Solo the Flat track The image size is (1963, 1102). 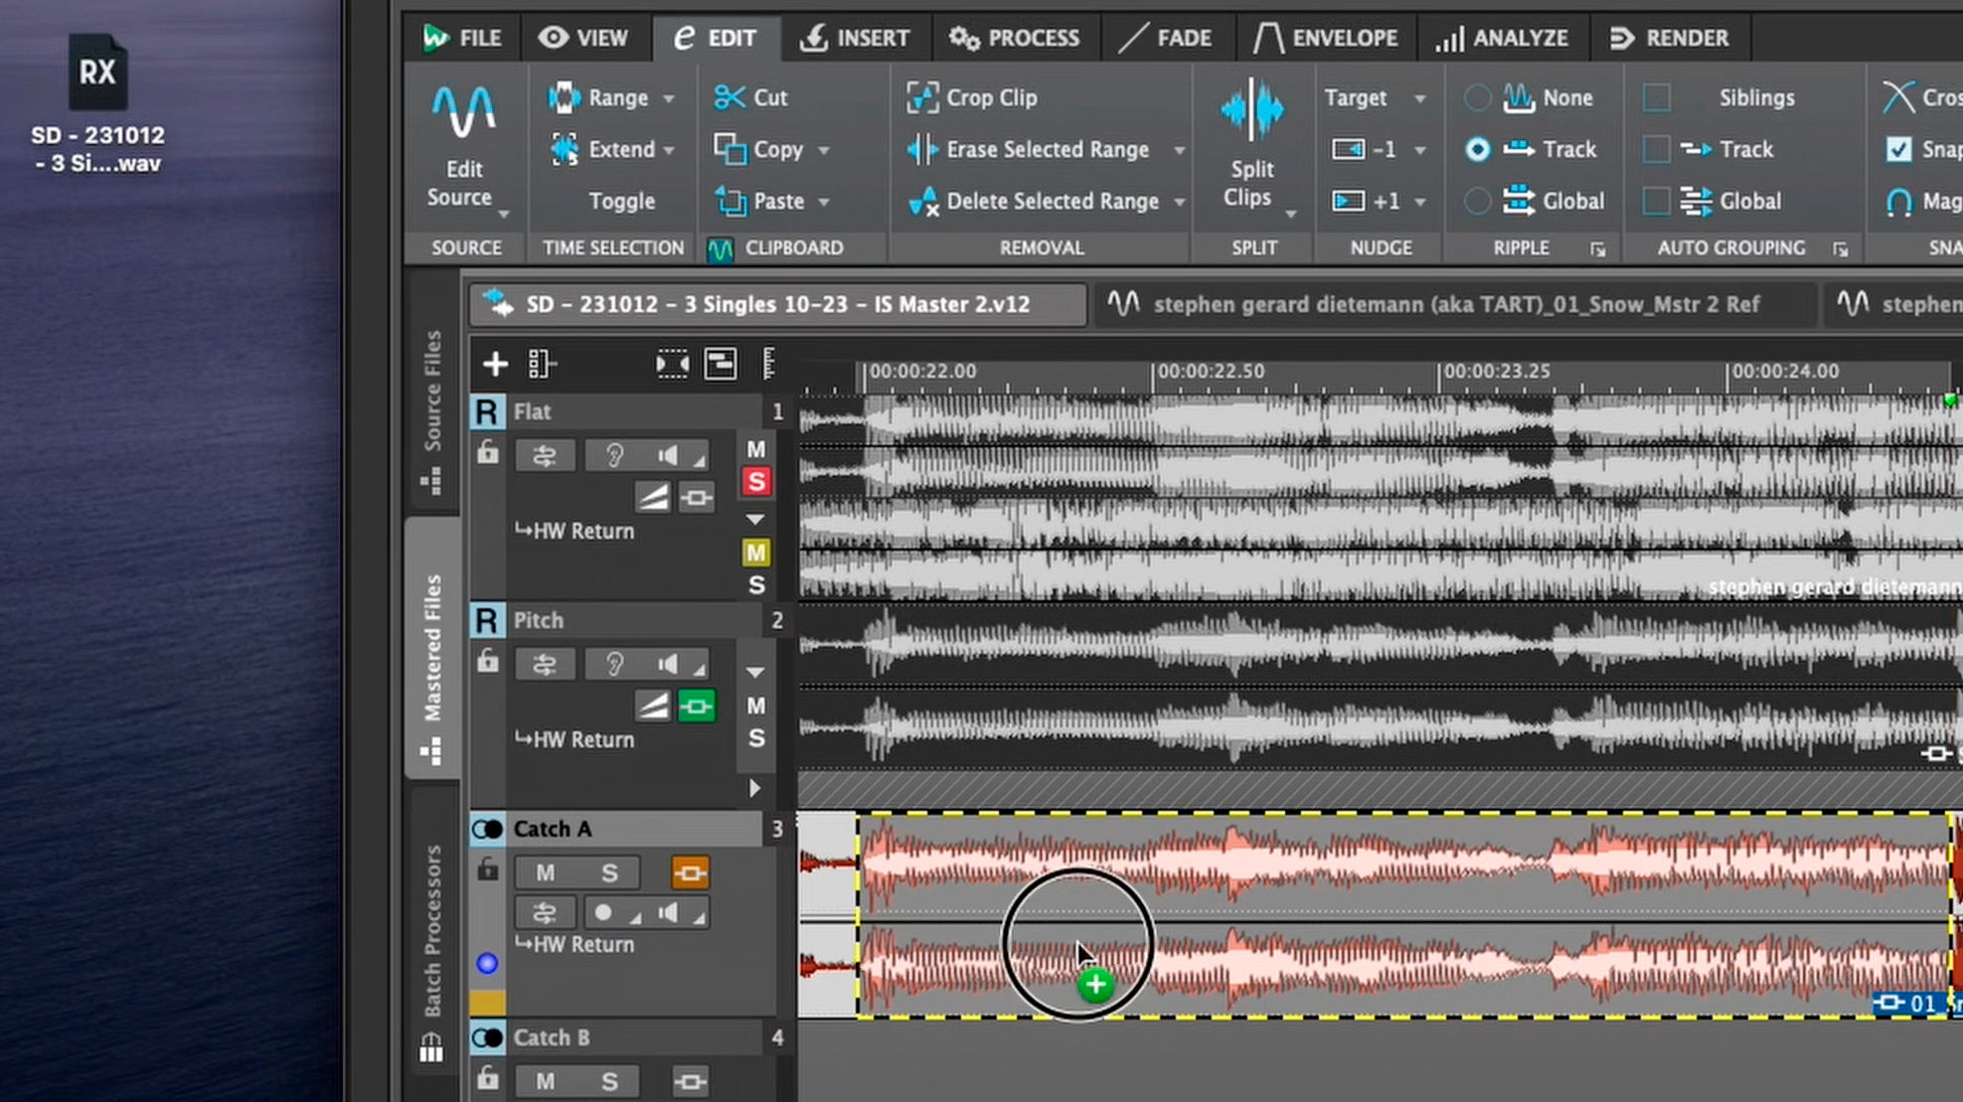755,481
